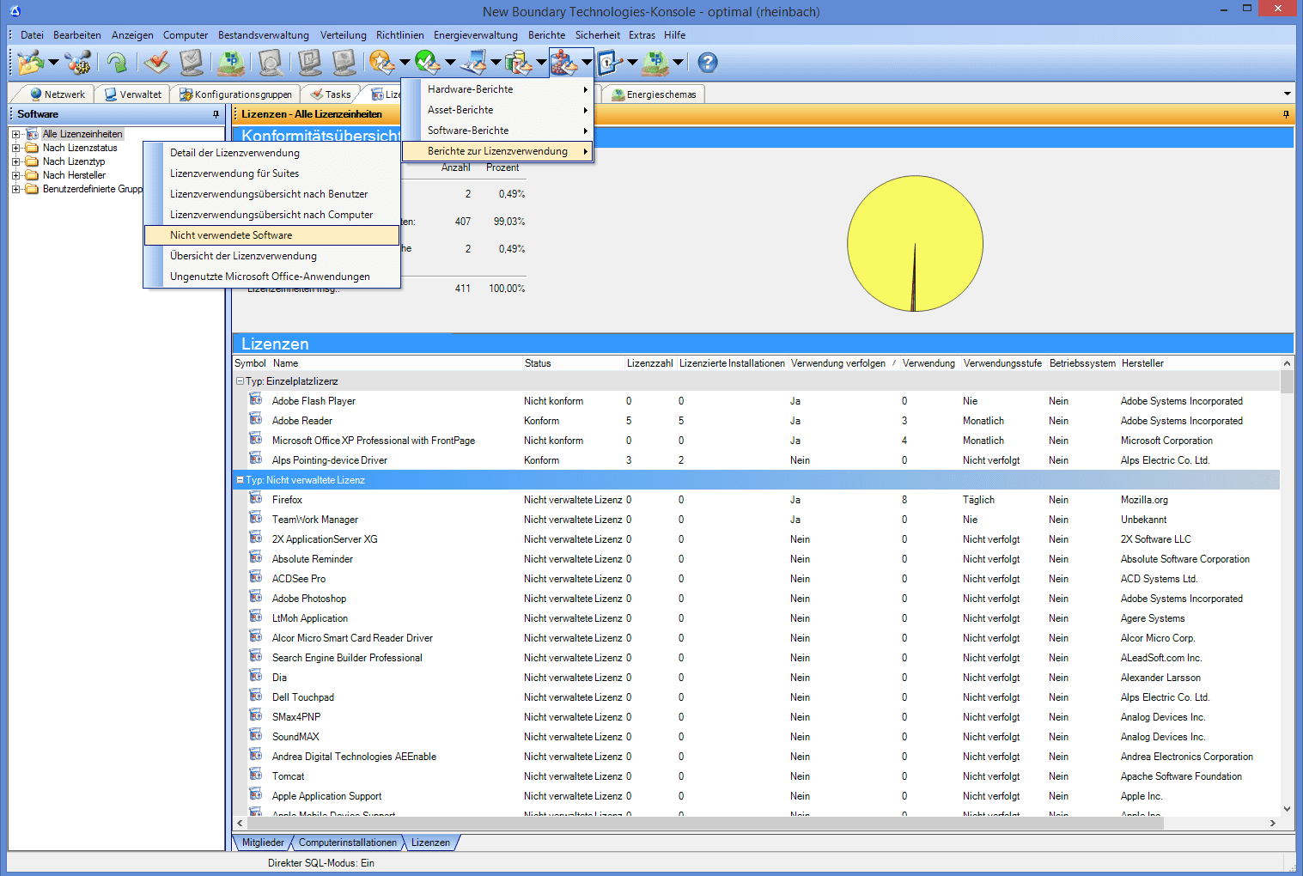The height and width of the screenshot is (876, 1303).
Task: Open the dropdown arrow beside the safe icon
Action: [632, 63]
